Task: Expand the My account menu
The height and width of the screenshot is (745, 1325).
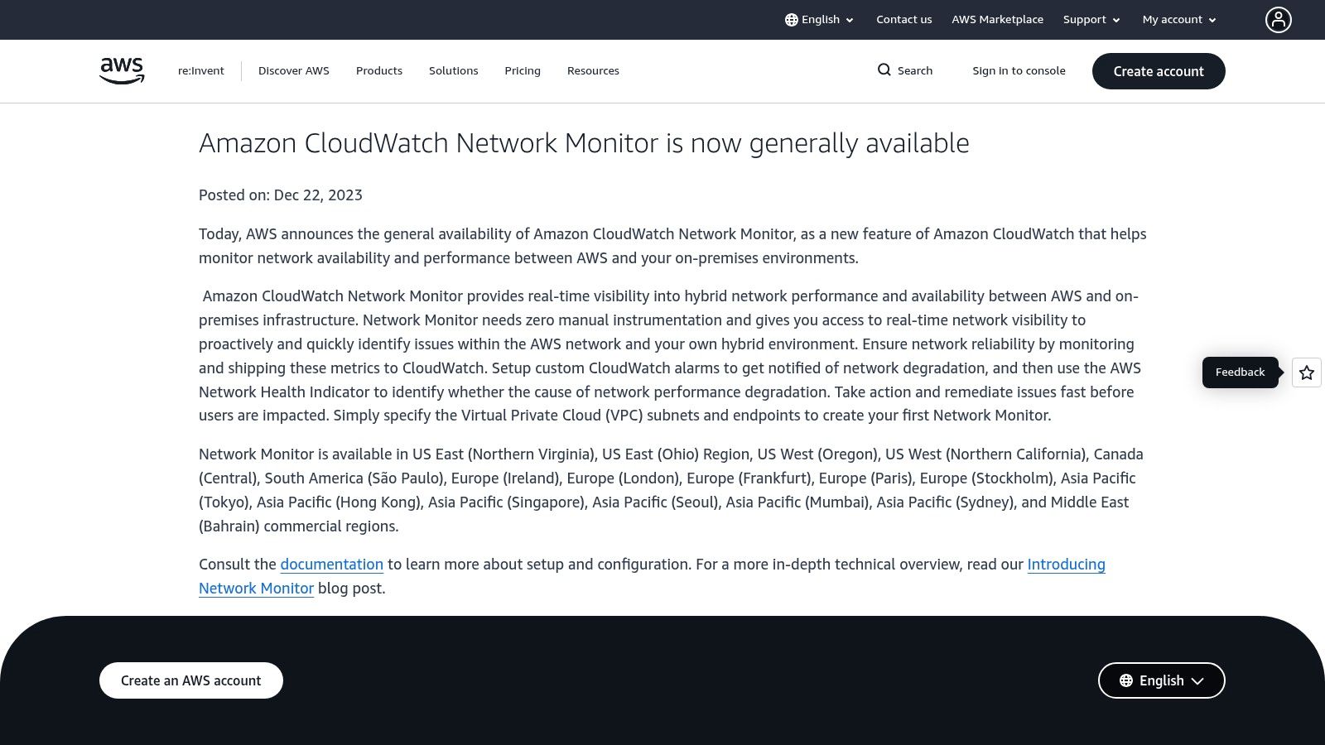Action: (1178, 19)
